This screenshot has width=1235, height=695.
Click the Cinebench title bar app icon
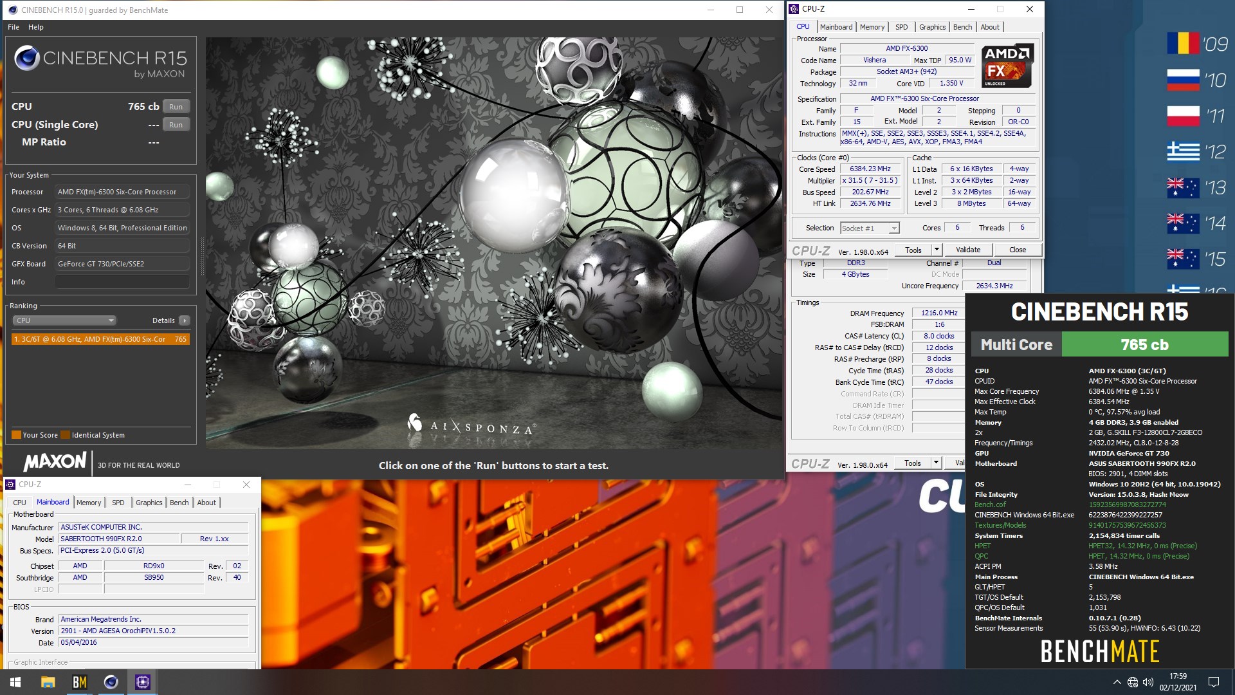coord(13,10)
